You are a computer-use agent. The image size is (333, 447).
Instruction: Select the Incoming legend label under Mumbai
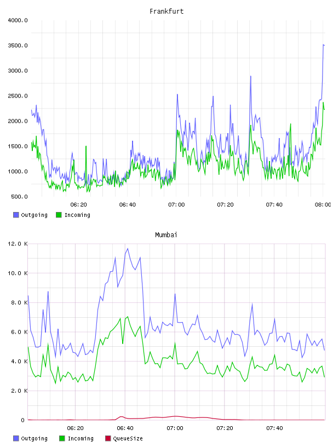click(81, 439)
